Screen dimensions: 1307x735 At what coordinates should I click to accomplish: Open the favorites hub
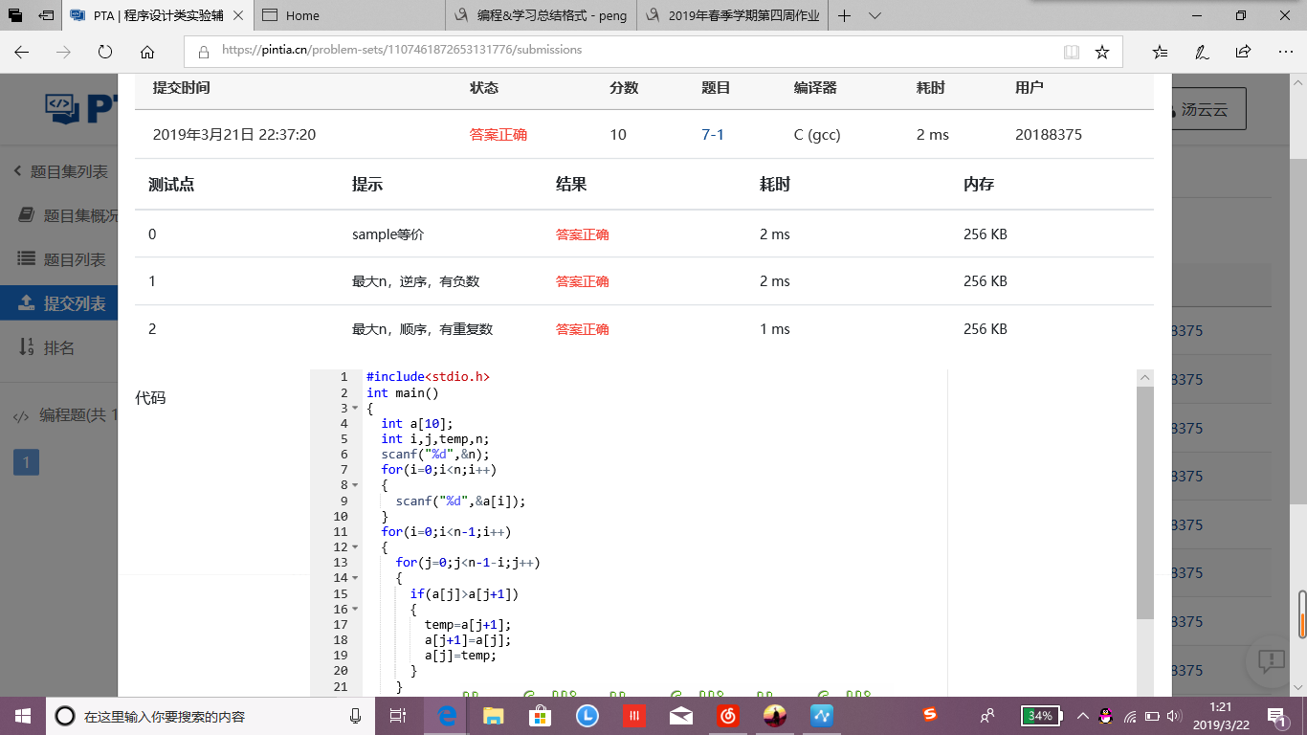(1160, 52)
